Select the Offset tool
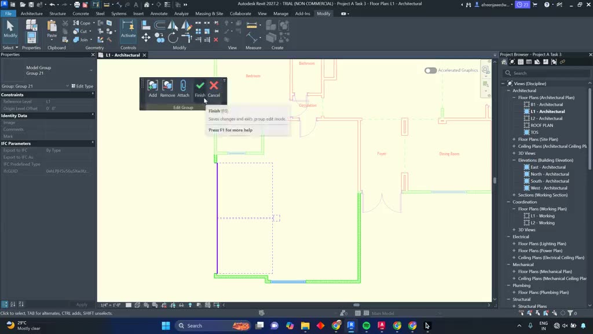593x334 pixels. pyautogui.click(x=160, y=25)
